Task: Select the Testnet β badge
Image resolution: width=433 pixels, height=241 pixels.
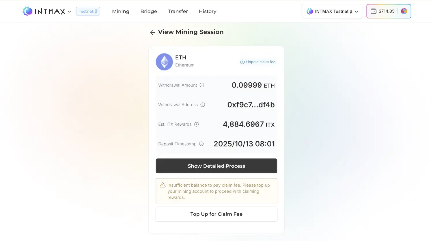Action: [88, 11]
